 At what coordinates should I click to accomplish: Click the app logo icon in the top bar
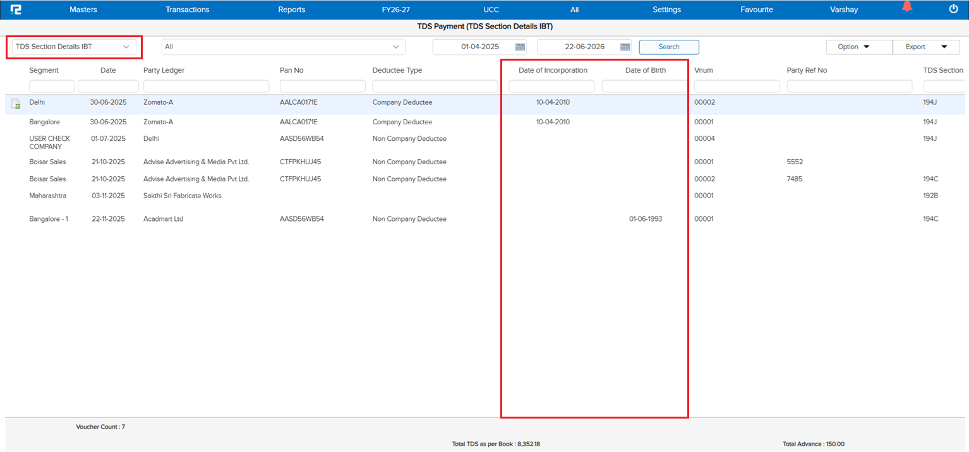[x=16, y=9]
